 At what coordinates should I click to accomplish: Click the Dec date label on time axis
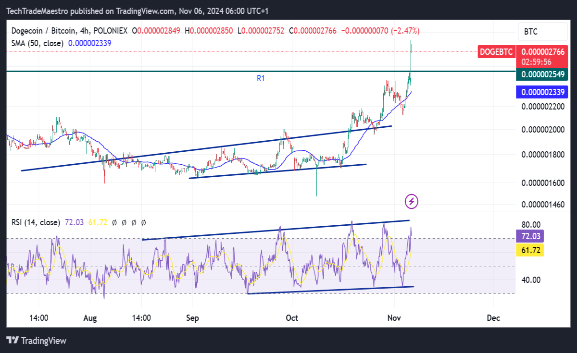click(x=493, y=317)
